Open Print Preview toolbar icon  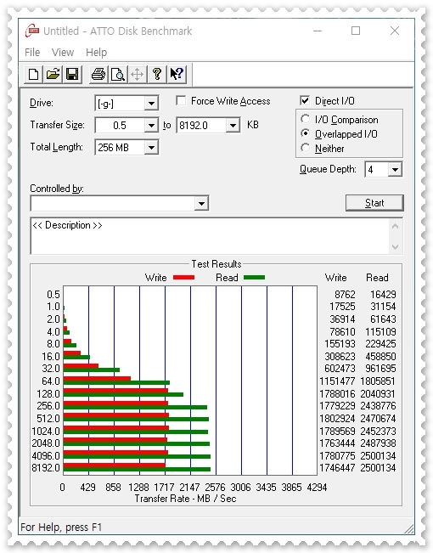coord(118,75)
